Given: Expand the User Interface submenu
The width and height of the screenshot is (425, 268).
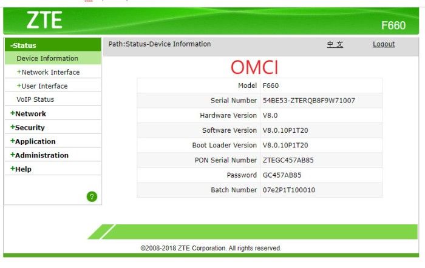Looking at the screenshot, I should 42,86.
